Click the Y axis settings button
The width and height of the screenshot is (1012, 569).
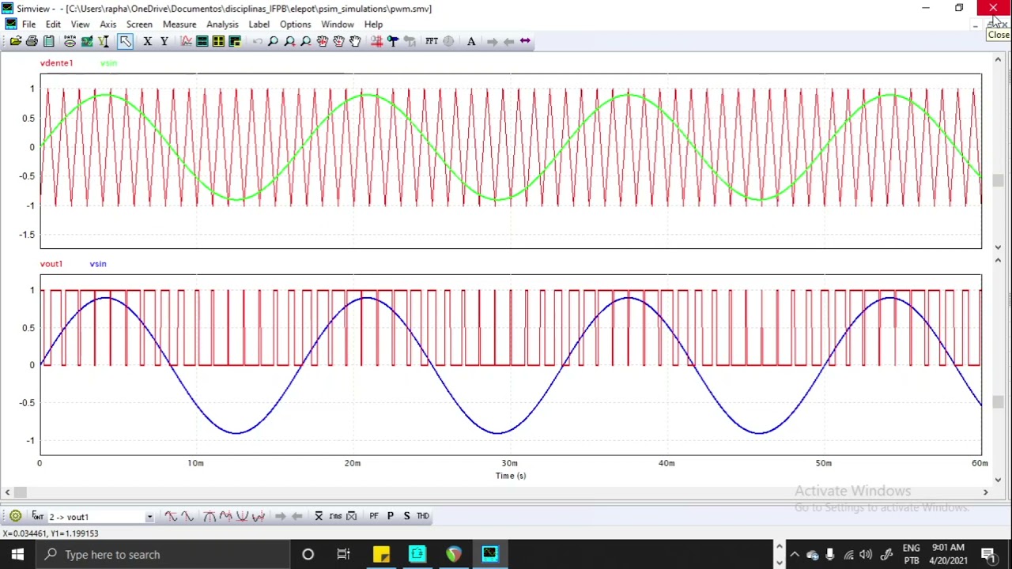click(x=164, y=41)
